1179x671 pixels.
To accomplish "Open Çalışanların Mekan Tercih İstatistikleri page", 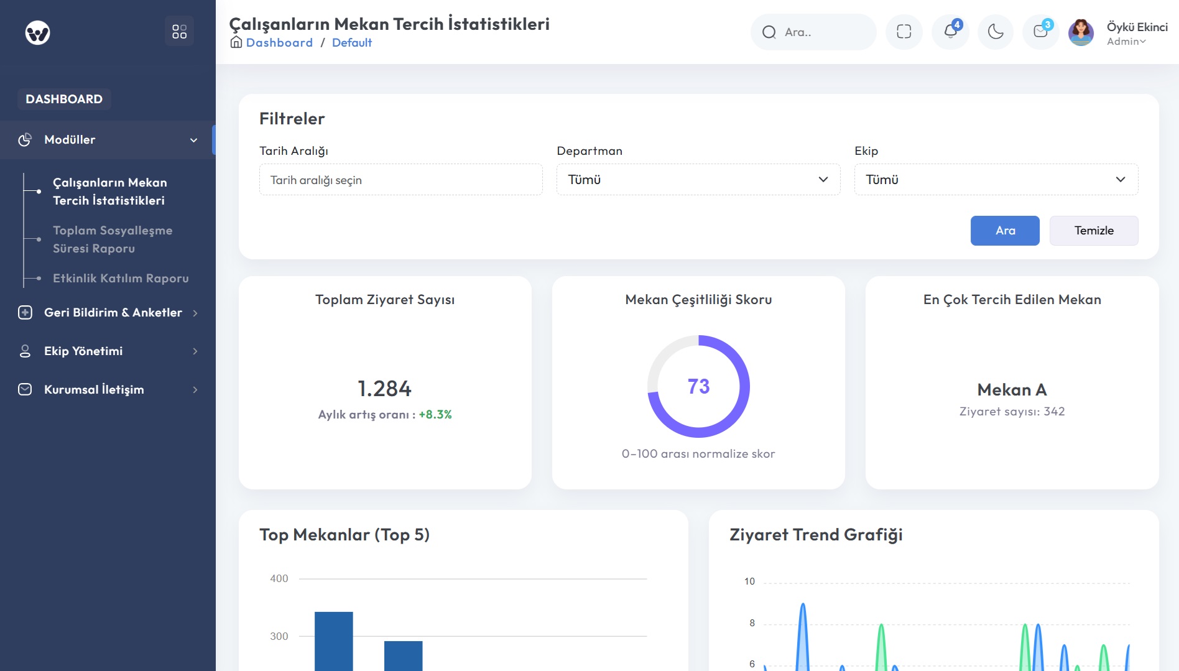I will (109, 192).
